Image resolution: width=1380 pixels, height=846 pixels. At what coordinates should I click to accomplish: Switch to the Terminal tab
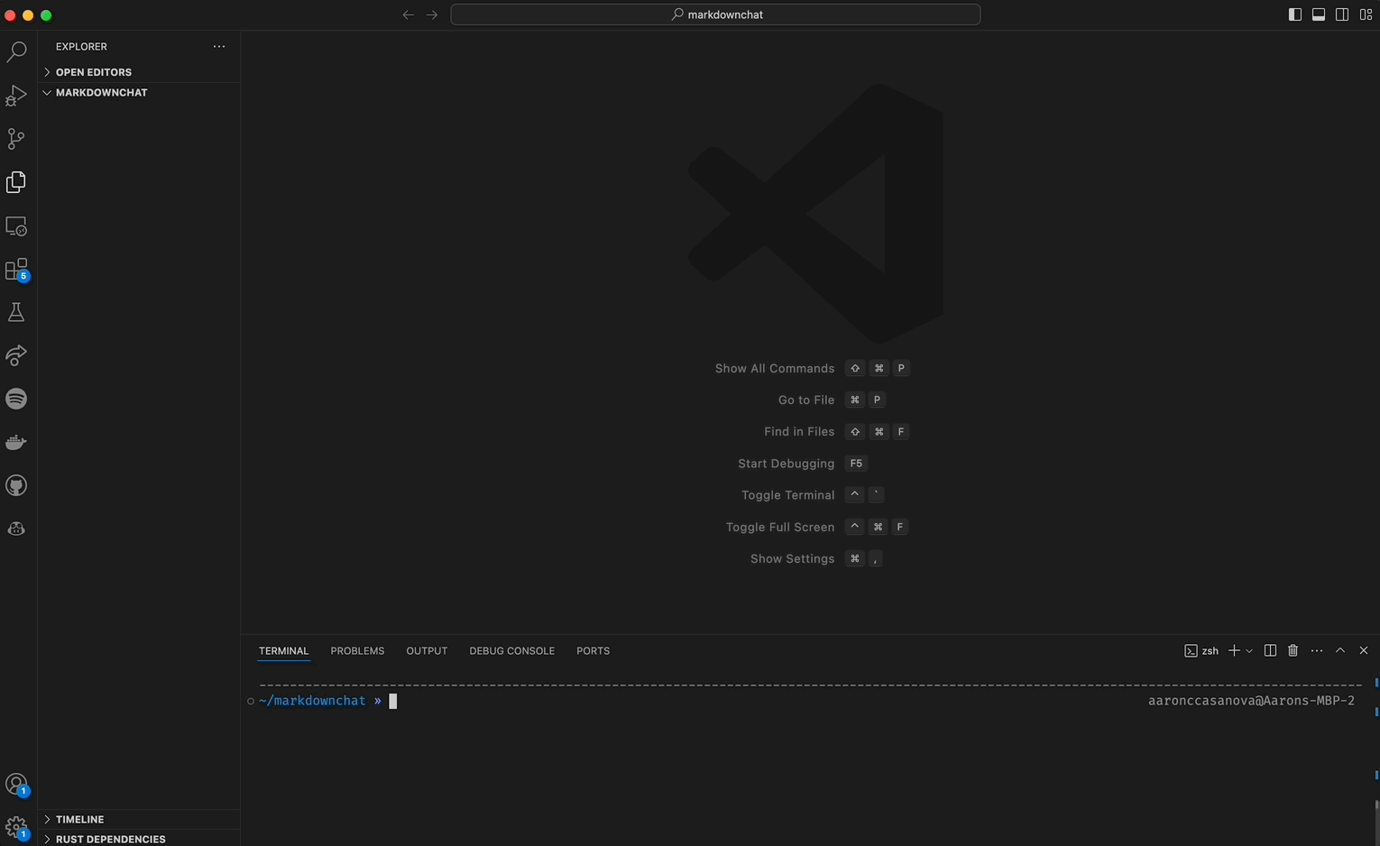[x=284, y=650]
